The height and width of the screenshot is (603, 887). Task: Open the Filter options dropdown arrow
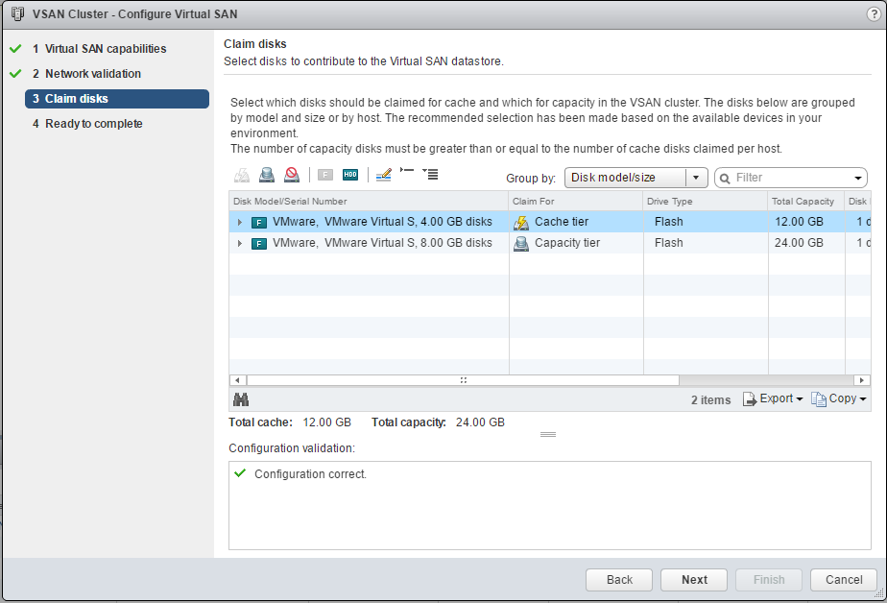coord(858,179)
